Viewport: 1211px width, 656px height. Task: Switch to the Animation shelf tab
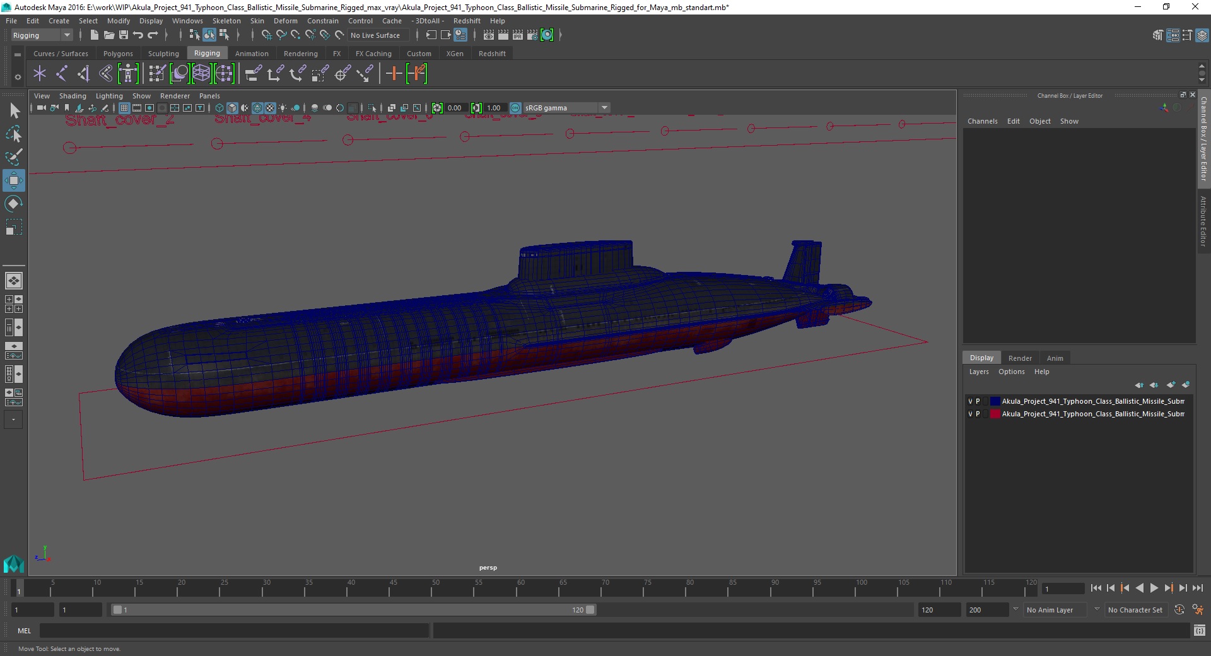(252, 54)
